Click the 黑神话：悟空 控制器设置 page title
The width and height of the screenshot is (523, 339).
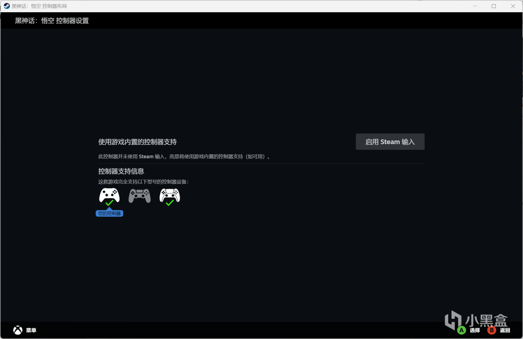tap(52, 20)
